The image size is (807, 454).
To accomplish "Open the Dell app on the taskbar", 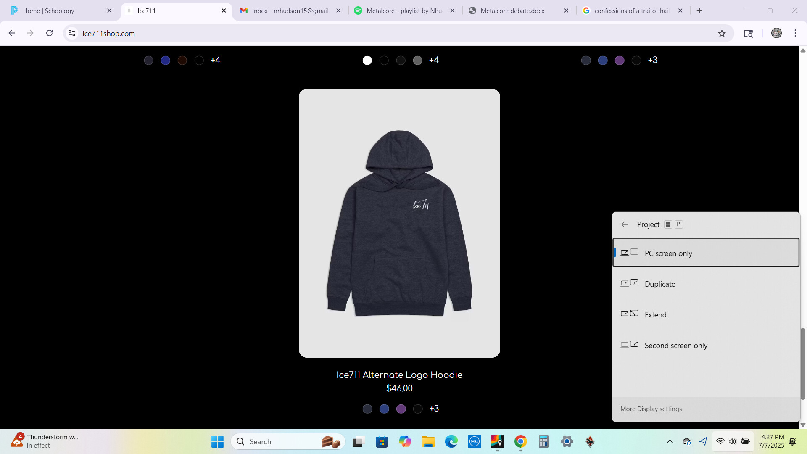I will (x=475, y=441).
